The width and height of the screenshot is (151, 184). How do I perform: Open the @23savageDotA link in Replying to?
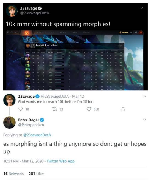tap(37, 135)
